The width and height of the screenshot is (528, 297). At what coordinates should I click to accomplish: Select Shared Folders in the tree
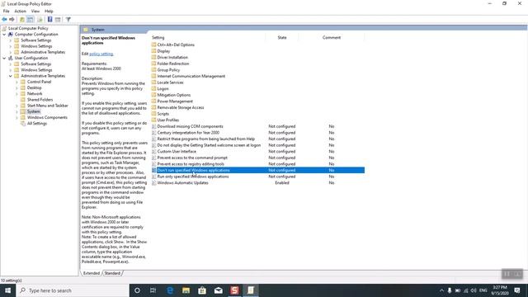[40, 100]
